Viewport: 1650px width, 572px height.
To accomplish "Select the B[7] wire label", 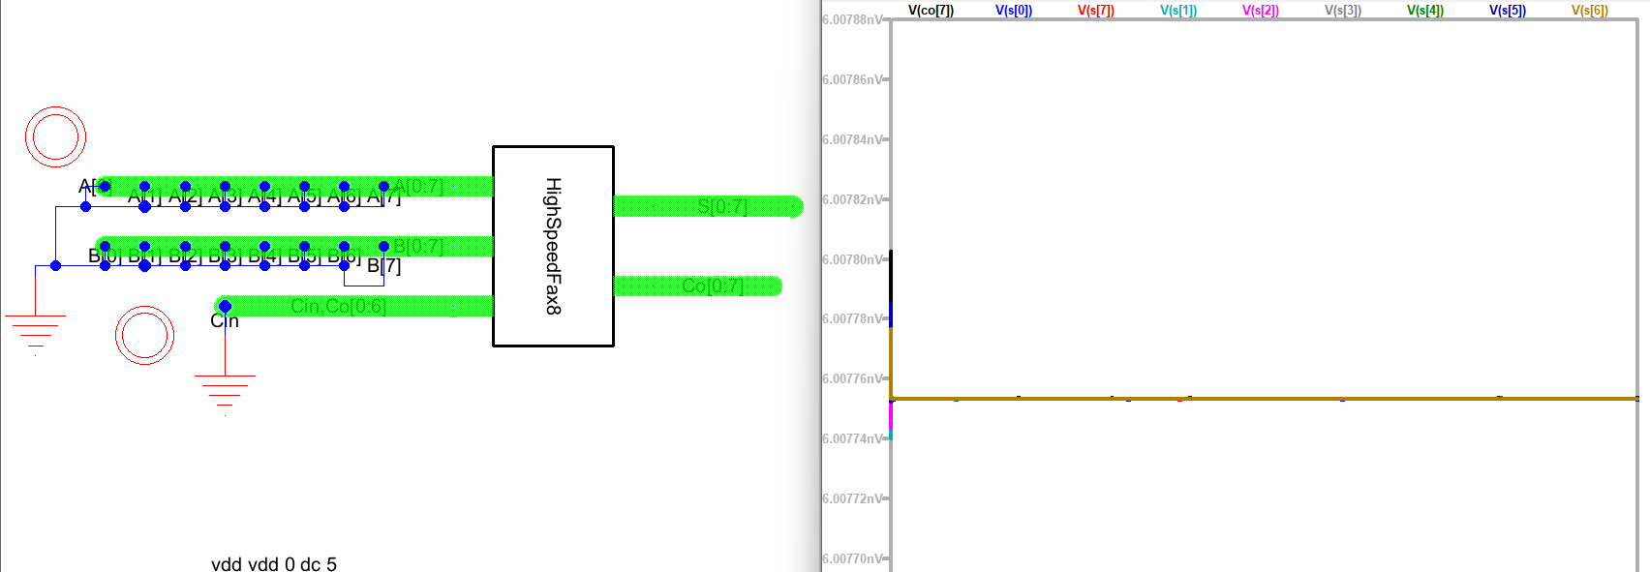I will (x=383, y=266).
